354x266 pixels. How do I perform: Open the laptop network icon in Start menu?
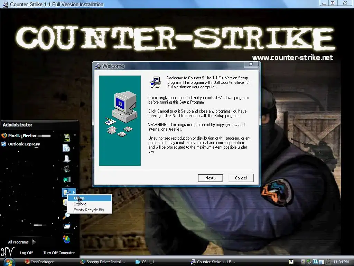(67, 169)
